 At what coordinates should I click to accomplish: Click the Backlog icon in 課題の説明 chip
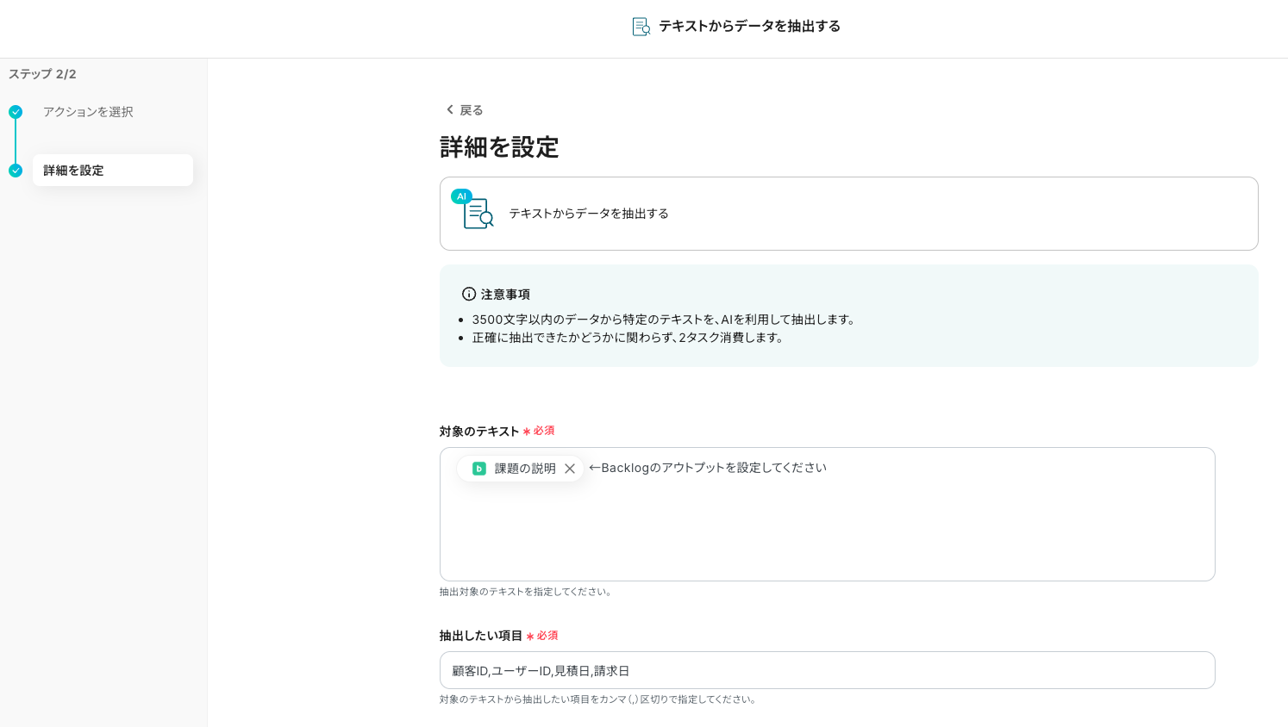point(479,469)
